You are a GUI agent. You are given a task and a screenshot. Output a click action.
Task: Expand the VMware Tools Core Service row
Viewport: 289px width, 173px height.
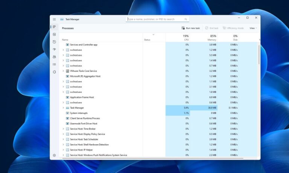pyautogui.click(x=63, y=71)
